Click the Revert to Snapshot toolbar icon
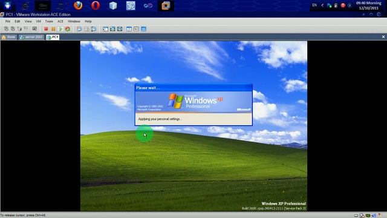387x218 pixels. [x=86, y=29]
